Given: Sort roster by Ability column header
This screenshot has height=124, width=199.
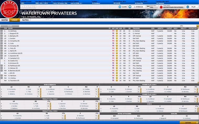Looking at the screenshot, I should pyautogui.click(x=183, y=28).
